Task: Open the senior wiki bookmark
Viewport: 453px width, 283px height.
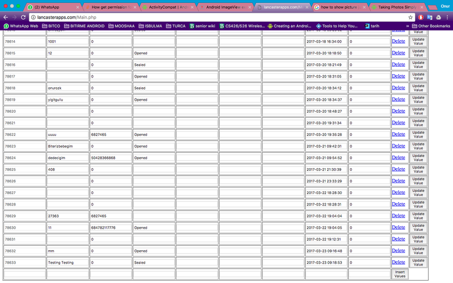Action: click(202, 26)
